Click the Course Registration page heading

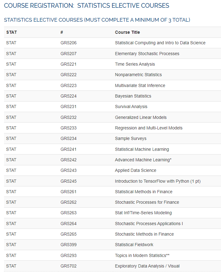point(86,6)
